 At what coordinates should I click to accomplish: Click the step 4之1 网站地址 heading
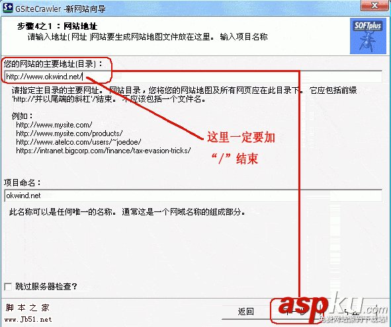pyautogui.click(x=57, y=26)
